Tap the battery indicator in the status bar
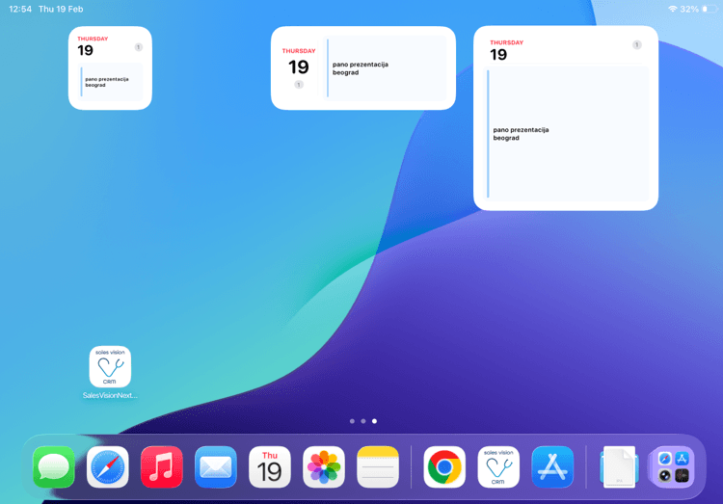Image resolution: width=723 pixels, height=504 pixels. [x=710, y=9]
